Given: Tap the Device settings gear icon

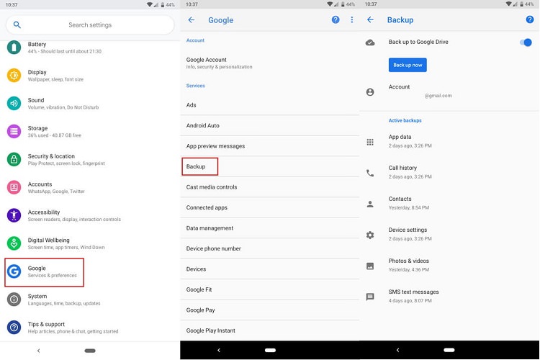Looking at the screenshot, I should (370, 235).
